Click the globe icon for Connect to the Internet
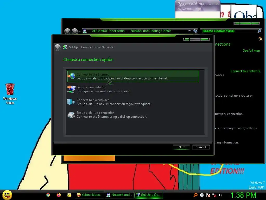 click(71, 76)
